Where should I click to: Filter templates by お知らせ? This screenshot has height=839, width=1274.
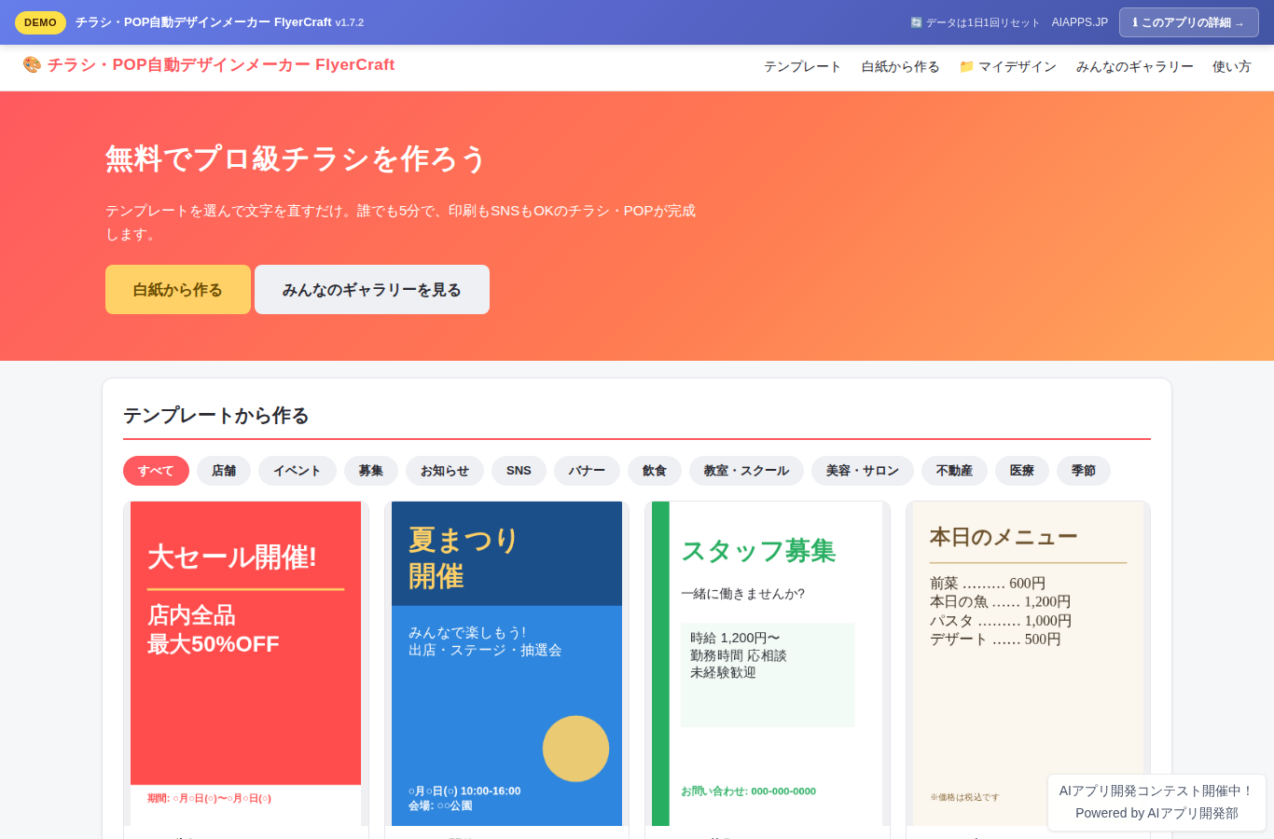(445, 471)
